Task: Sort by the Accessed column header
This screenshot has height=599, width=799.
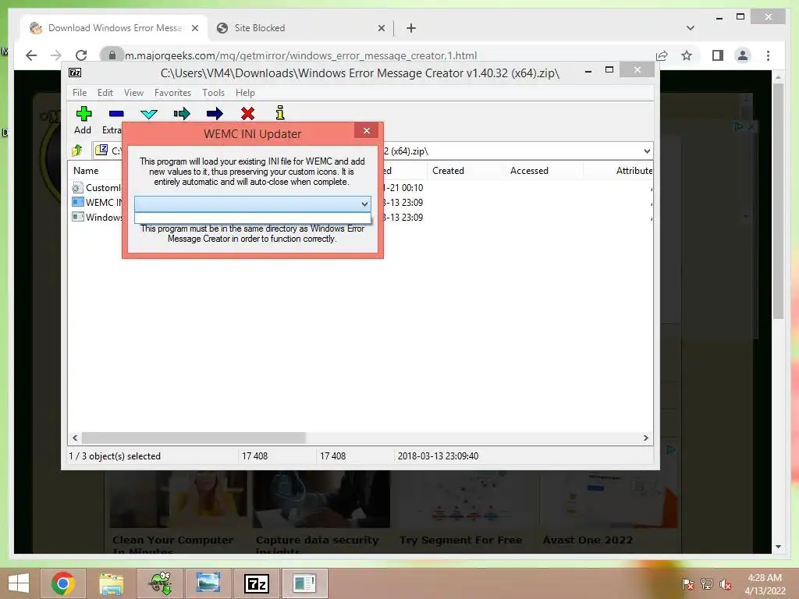Action: pos(529,171)
